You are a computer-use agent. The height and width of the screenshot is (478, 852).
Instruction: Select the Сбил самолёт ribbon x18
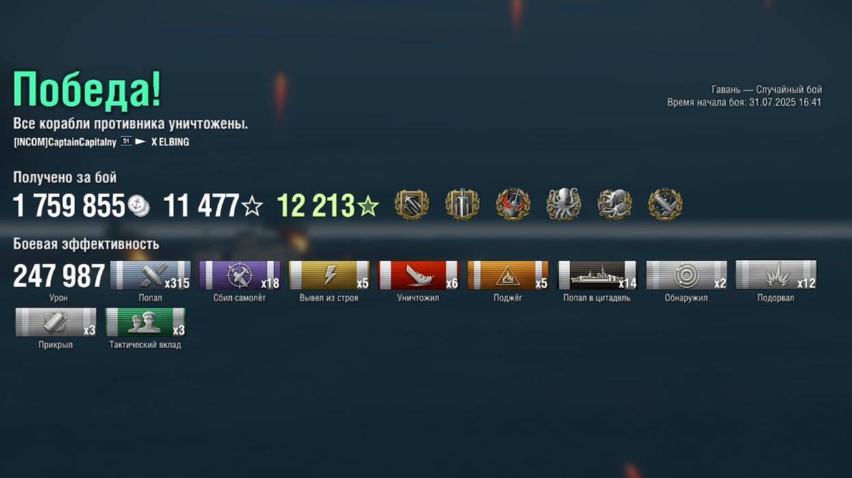[239, 275]
